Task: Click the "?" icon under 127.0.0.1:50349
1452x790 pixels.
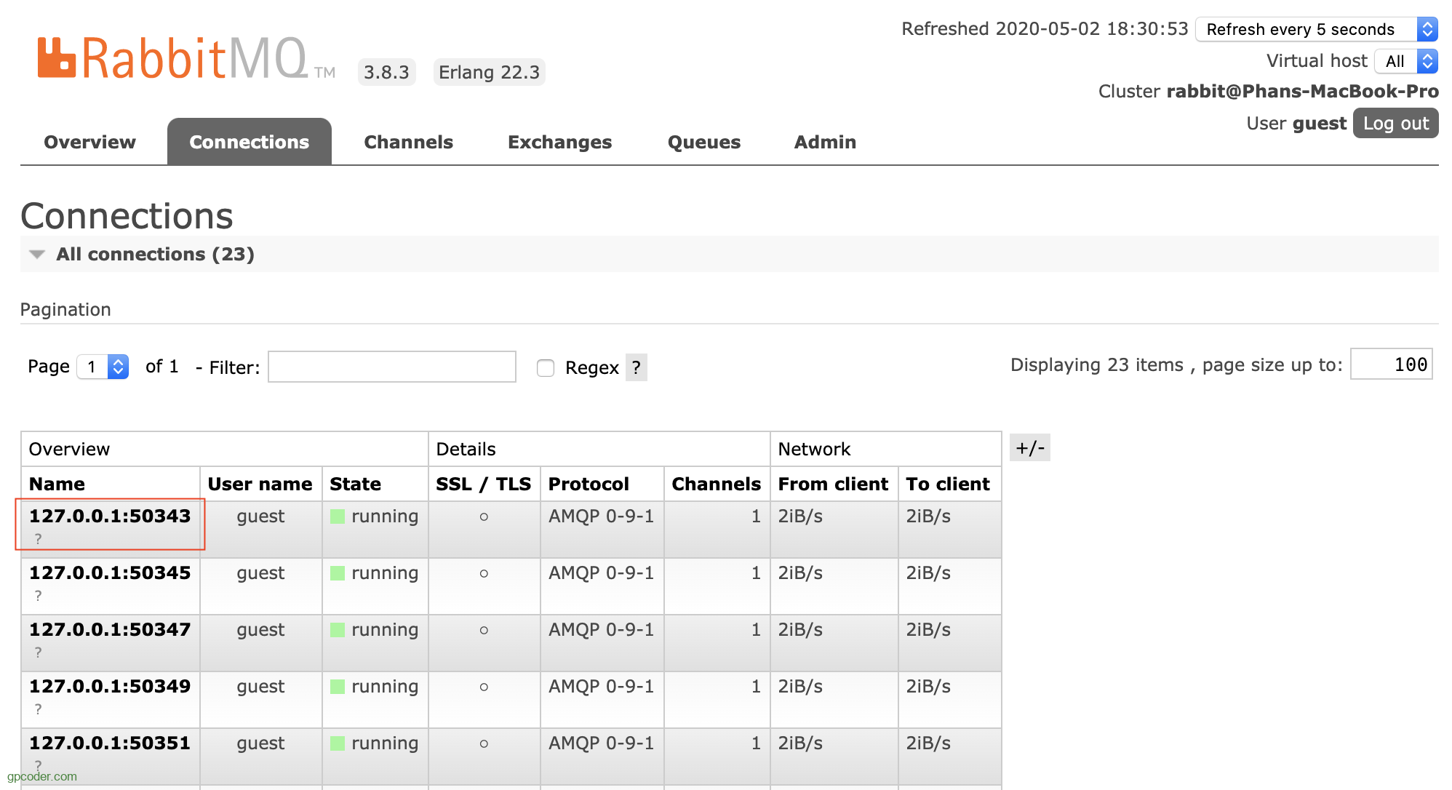Action: click(37, 709)
